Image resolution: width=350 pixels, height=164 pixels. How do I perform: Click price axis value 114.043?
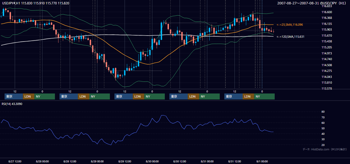click(x=326, y=77)
